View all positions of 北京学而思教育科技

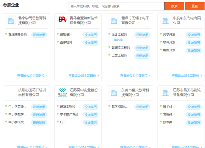[32, 76]
